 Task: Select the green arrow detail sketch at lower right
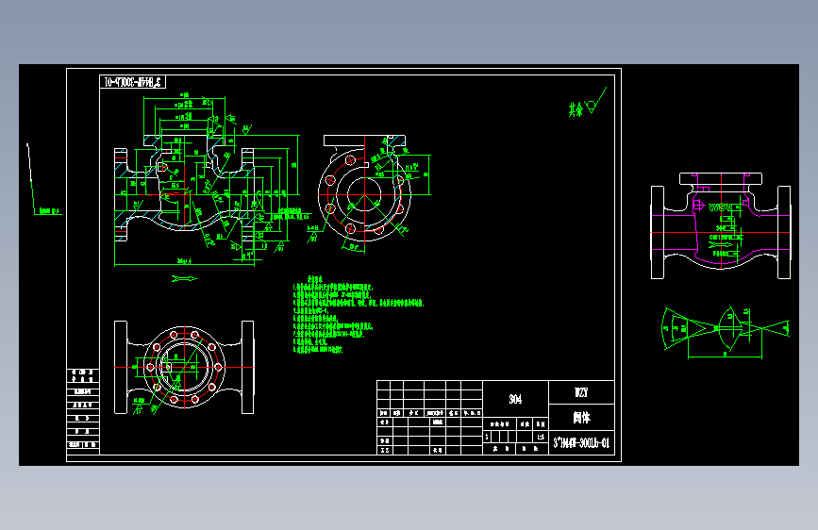click(726, 332)
